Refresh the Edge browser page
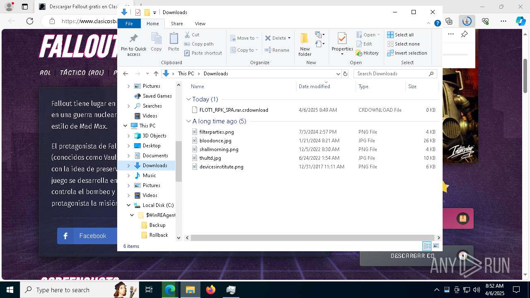Screen dimensions: 530x298 coord(30,21)
